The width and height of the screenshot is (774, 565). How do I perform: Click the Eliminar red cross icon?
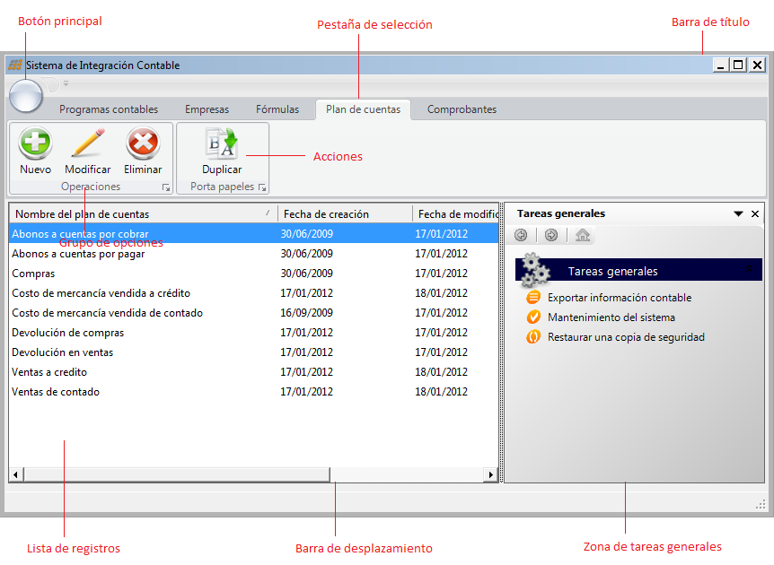(x=143, y=143)
